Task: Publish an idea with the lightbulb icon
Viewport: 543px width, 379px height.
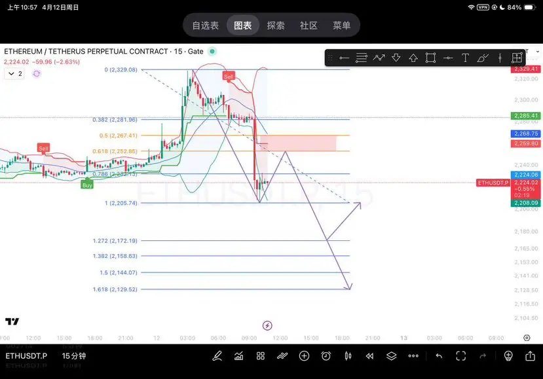Action: [508, 356]
